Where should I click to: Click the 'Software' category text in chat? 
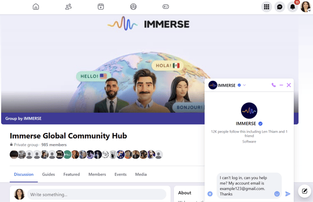(x=249, y=141)
